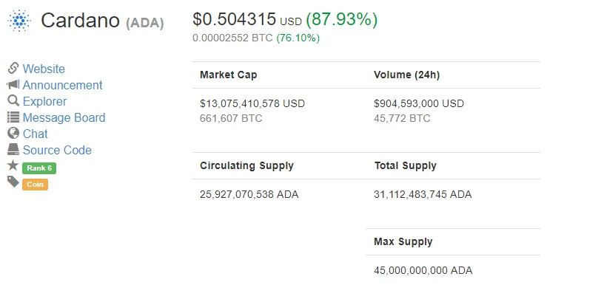
Task: Click the star icon beside Rank 6
Action: pyautogui.click(x=13, y=166)
